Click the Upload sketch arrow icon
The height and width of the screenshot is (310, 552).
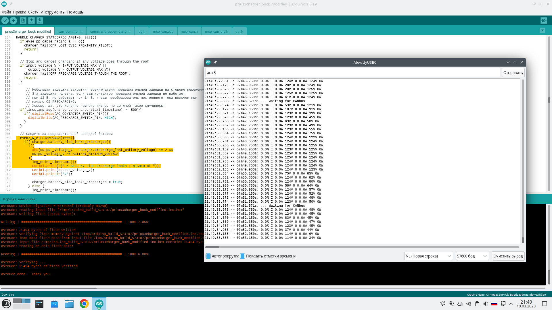coord(13,20)
